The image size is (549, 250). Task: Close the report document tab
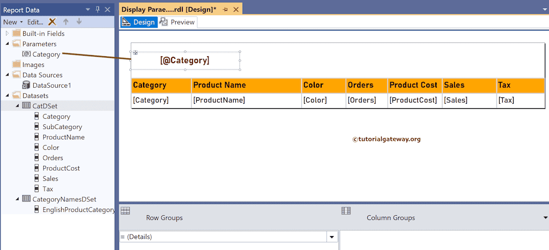236,10
